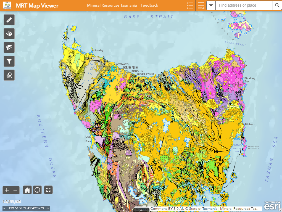Viewport: 282px width, 212px height.
Task: Open the Feedback link
Action: click(x=149, y=5)
